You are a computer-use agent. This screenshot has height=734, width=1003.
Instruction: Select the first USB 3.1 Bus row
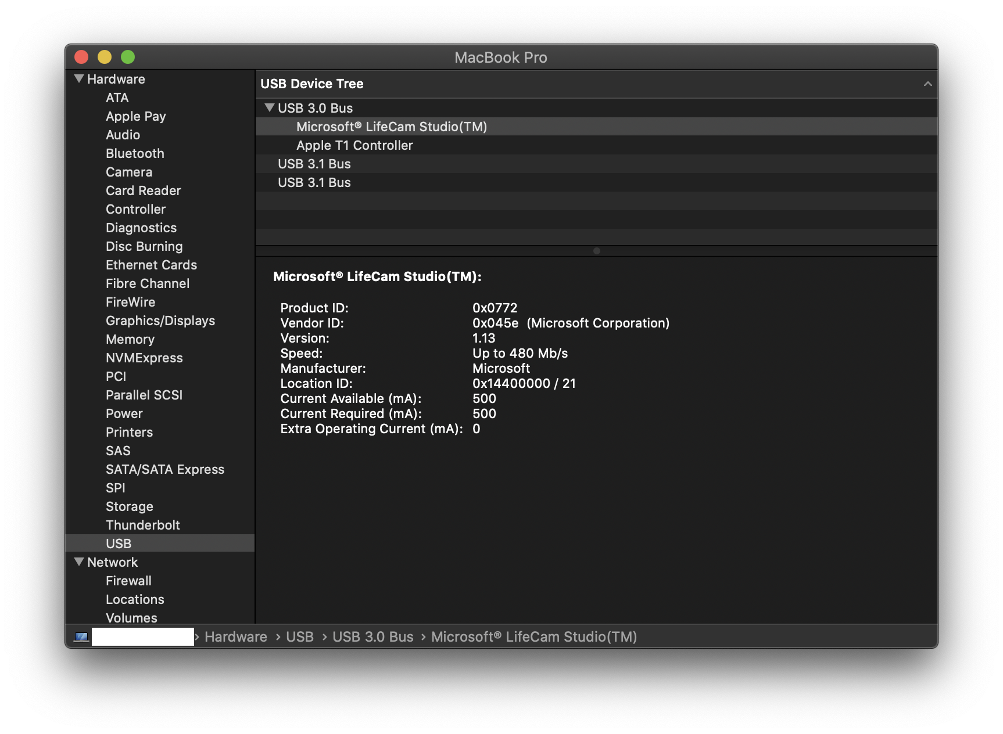(596, 164)
